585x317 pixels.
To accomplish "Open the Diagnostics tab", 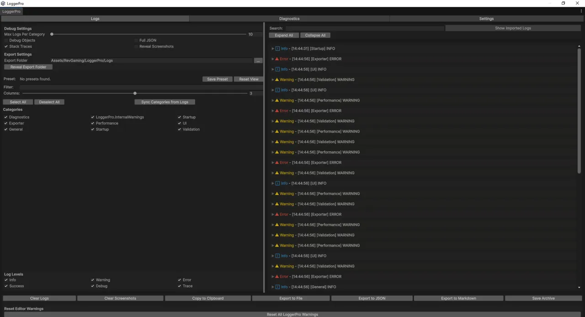I will tap(289, 19).
